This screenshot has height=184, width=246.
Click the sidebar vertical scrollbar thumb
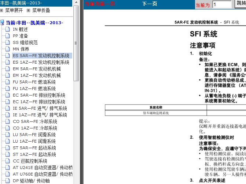point(76,44)
